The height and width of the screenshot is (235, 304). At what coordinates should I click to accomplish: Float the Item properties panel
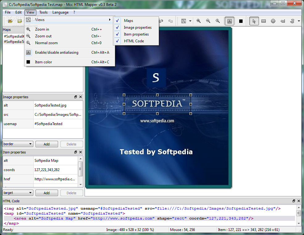pyautogui.click(x=76, y=152)
